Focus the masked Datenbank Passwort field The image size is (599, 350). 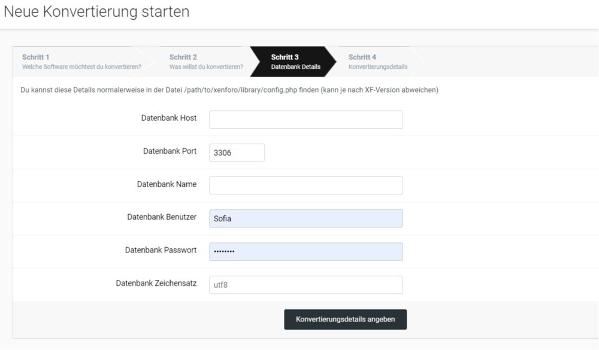point(305,251)
